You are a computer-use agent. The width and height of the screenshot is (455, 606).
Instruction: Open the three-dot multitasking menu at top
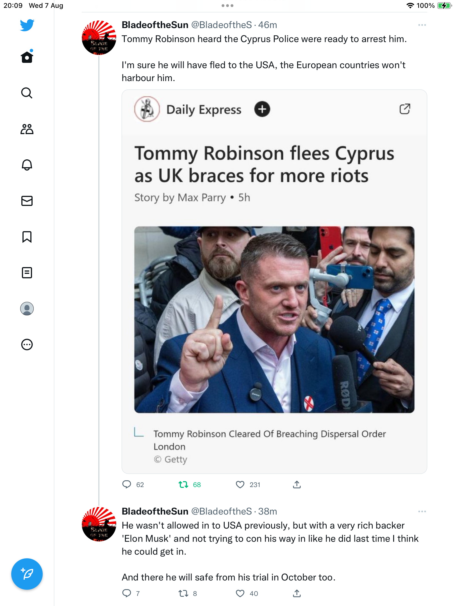pos(228,6)
